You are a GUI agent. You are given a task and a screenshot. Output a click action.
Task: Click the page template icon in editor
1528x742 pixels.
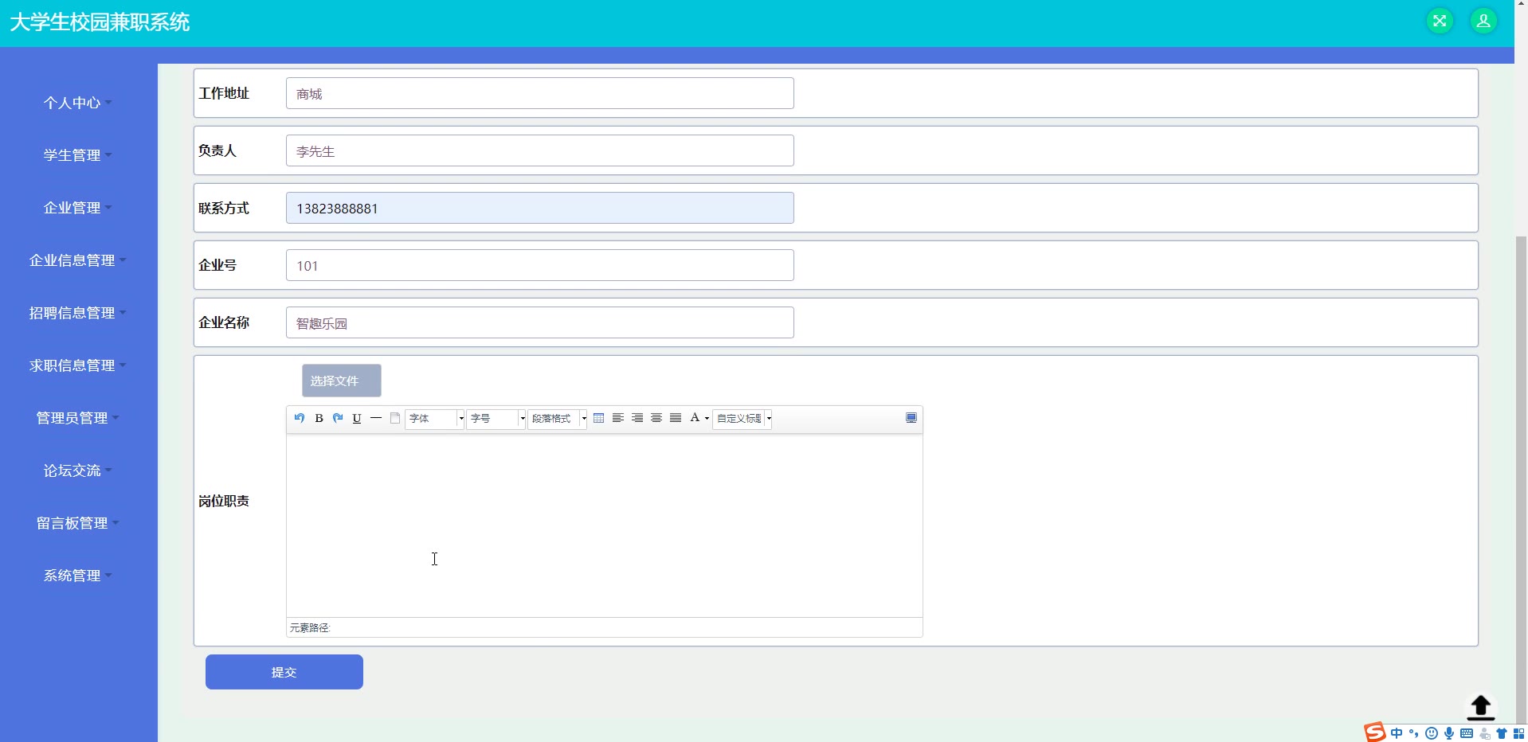pyautogui.click(x=395, y=418)
